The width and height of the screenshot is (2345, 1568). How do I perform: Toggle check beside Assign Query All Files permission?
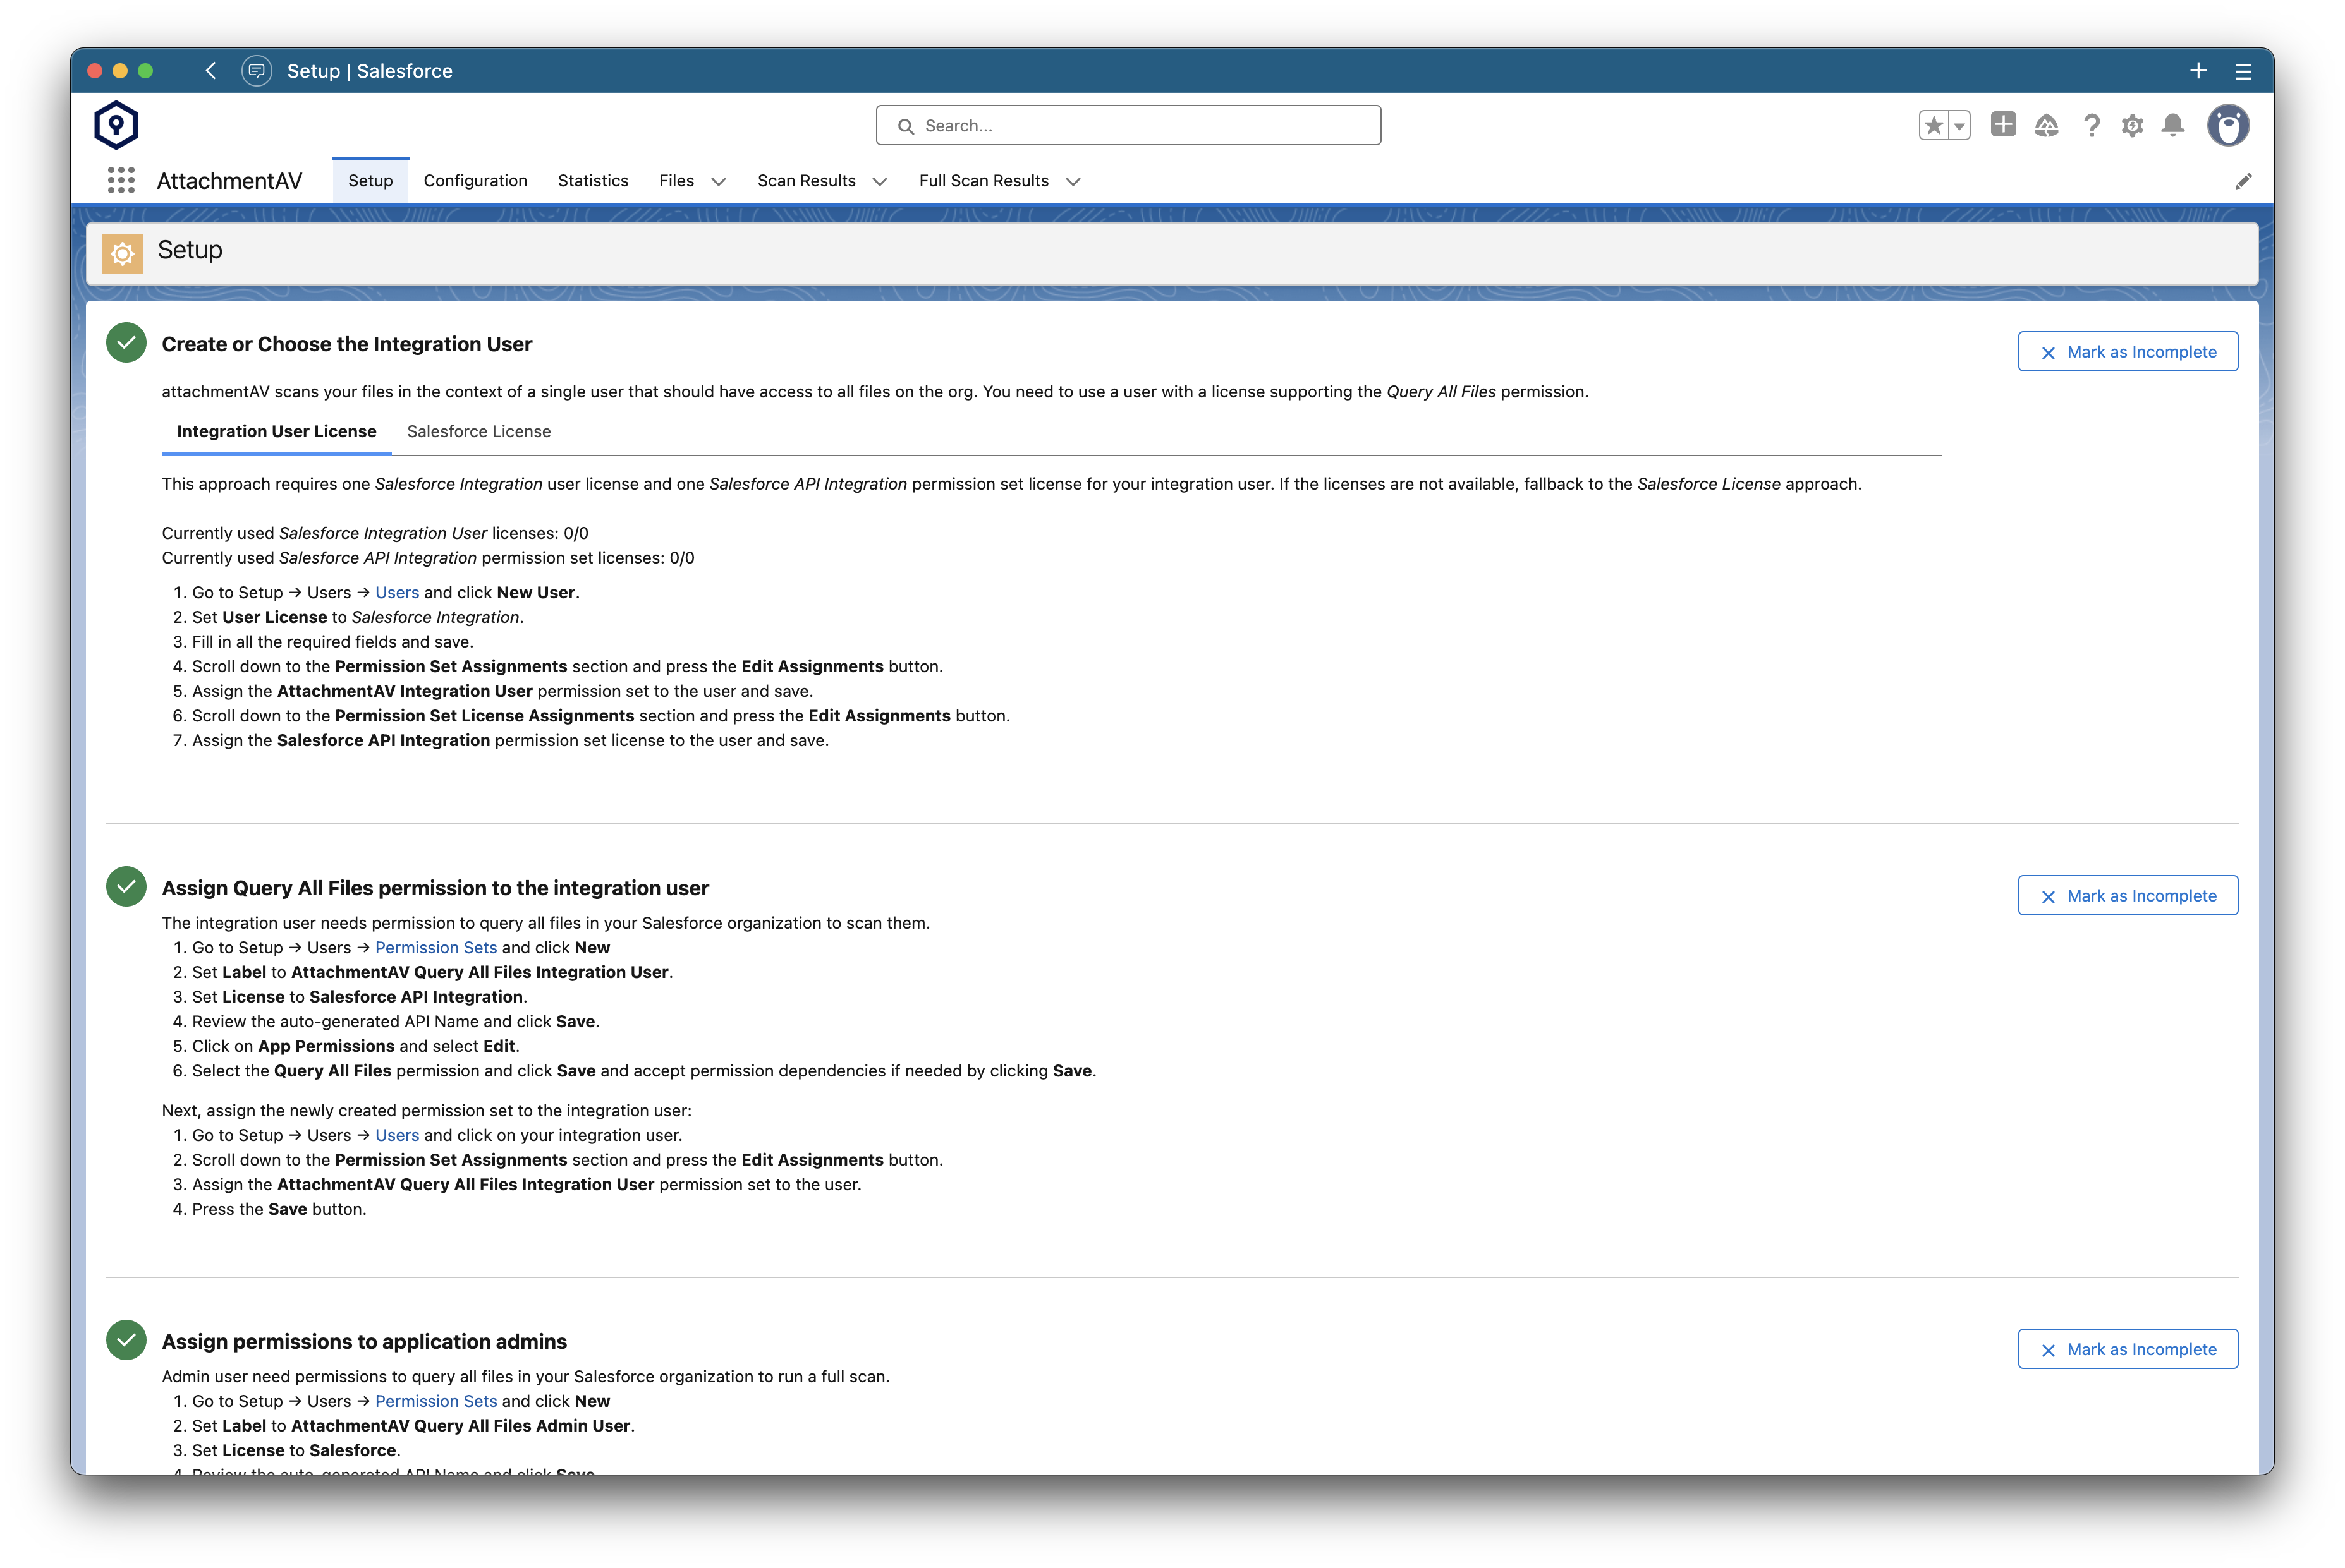126,885
